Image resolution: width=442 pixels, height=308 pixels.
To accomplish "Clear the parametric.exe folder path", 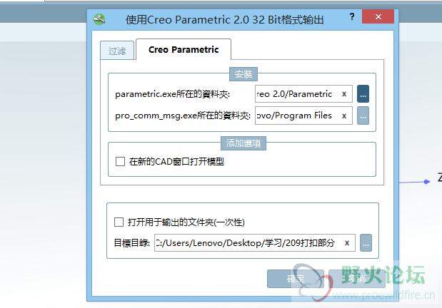I will pyautogui.click(x=344, y=94).
